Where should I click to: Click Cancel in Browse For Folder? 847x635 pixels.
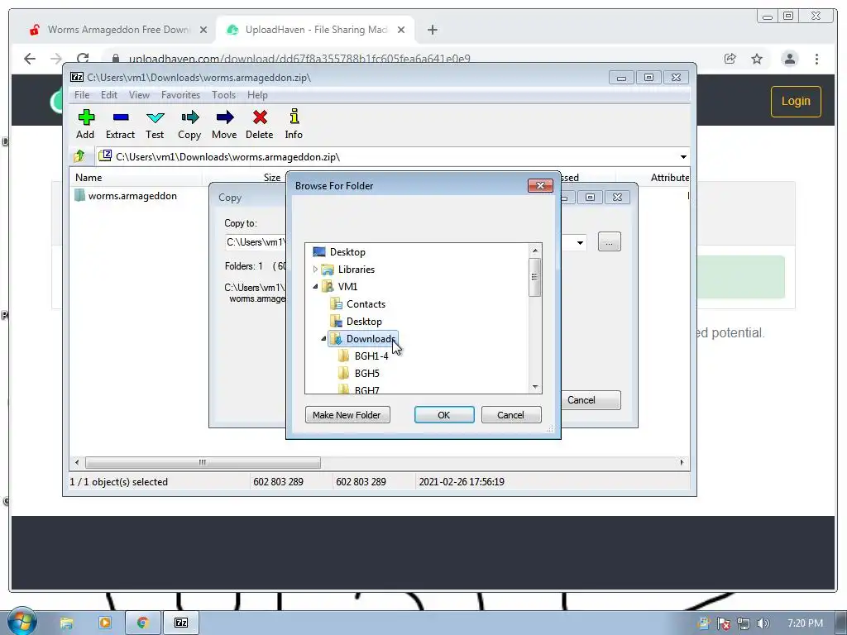[x=511, y=415]
